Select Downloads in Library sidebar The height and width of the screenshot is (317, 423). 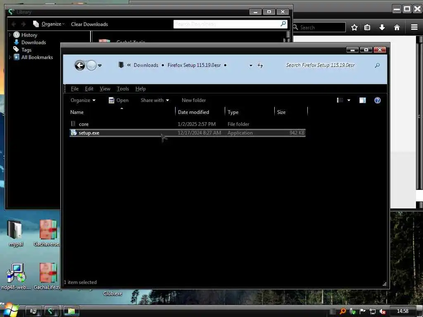pyautogui.click(x=33, y=43)
